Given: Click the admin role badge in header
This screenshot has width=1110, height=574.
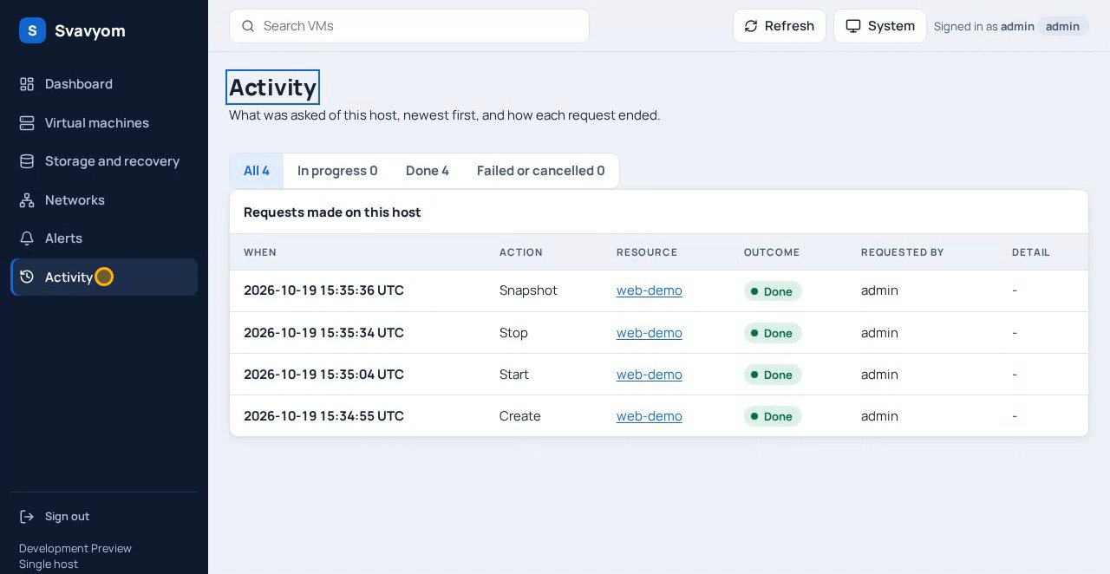Looking at the screenshot, I should coord(1062,26).
